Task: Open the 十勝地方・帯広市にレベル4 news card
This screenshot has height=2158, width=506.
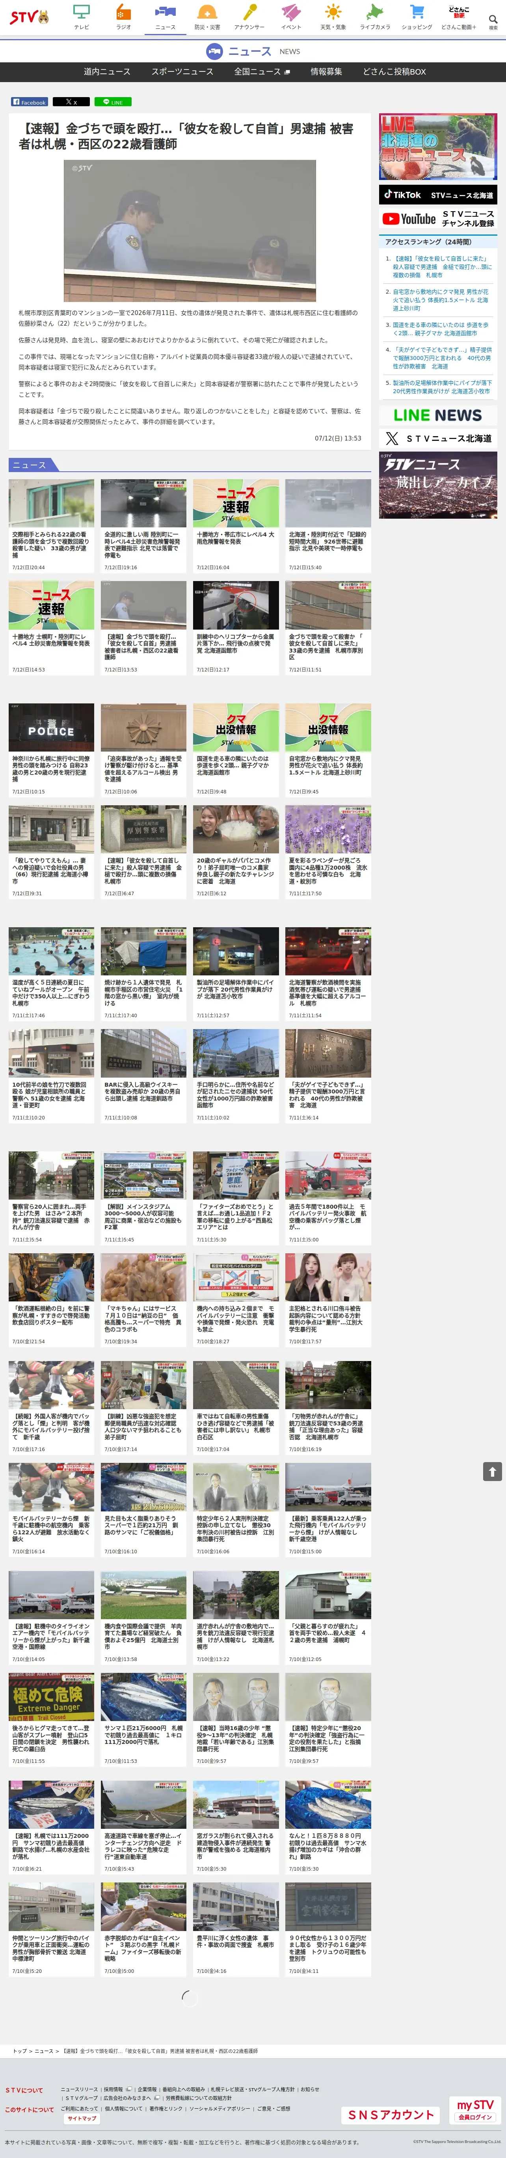Action: click(x=236, y=526)
